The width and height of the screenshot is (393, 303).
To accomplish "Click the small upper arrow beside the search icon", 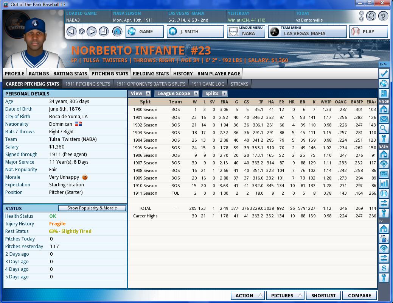I will pyautogui.click(x=362, y=13).
